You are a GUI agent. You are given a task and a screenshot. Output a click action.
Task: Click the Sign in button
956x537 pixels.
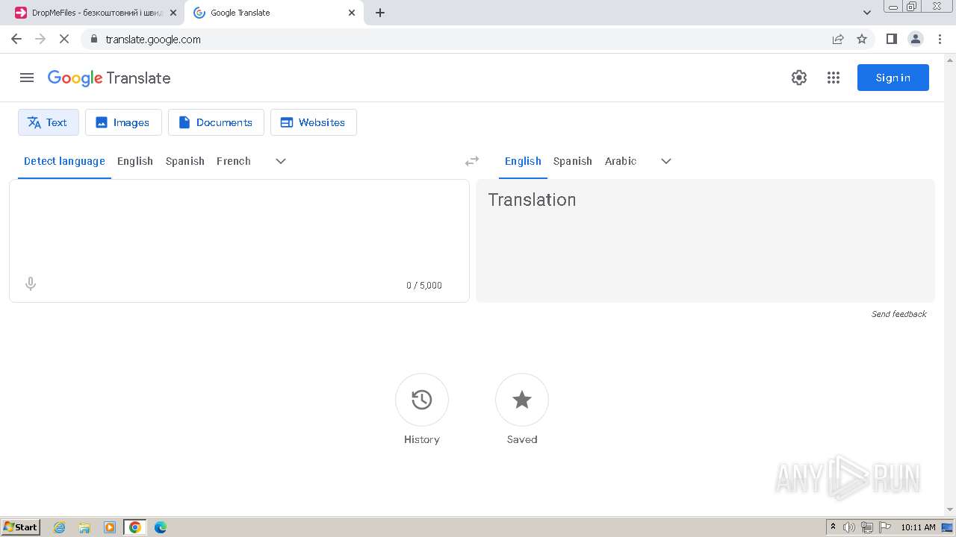coord(893,78)
